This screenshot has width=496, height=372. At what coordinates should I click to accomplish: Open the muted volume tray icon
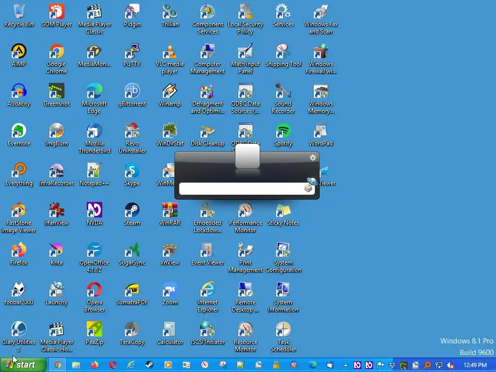point(450,365)
